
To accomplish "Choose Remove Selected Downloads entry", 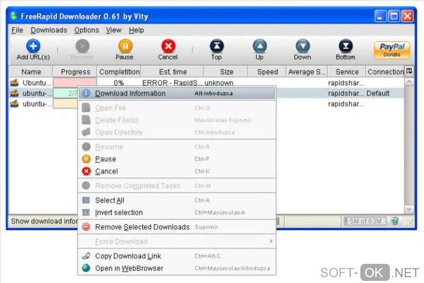I will [x=177, y=227].
